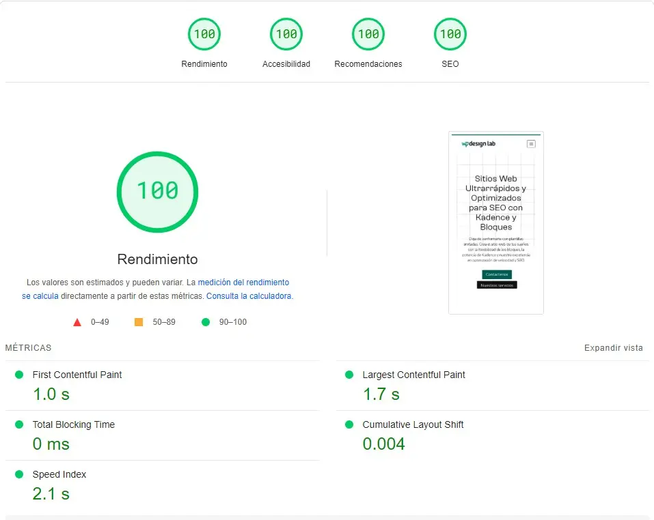
Task: Click the large 100 performance gauge
Action: click(157, 192)
